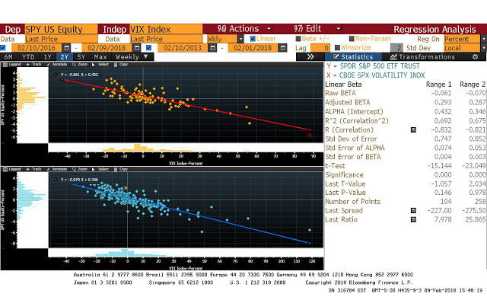Viewport: 487px width, 300px height.
Task: Open the Wkly frequency dropdown
Action: 240,39
